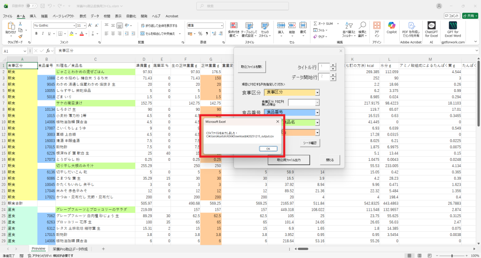Click the yellow fill color bucket
The height and width of the screenshot is (258, 481).
[70, 34]
